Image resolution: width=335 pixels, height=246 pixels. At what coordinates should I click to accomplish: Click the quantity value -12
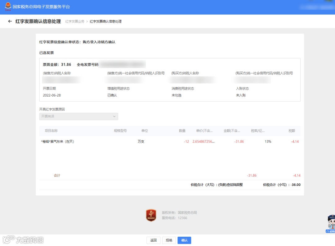[x=186, y=141]
